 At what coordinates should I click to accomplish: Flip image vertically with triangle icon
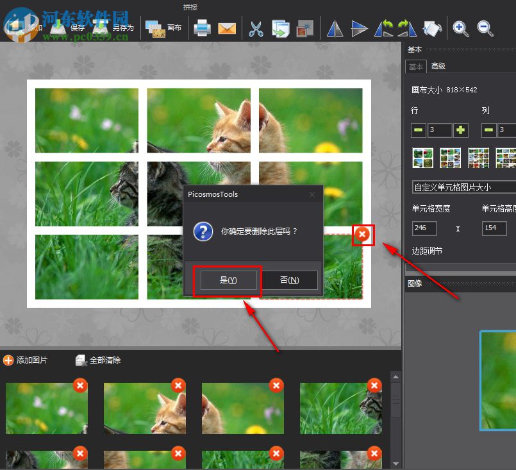pos(359,29)
